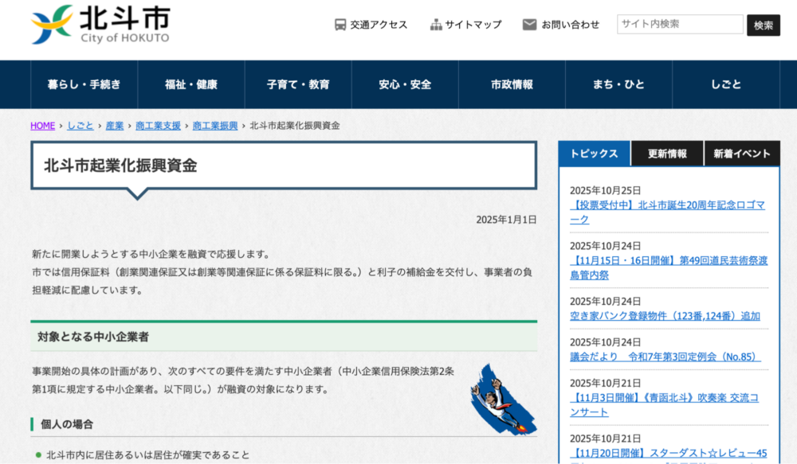The width and height of the screenshot is (797, 464).
Task: Open the 安心・安全 menu
Action: tap(405, 84)
